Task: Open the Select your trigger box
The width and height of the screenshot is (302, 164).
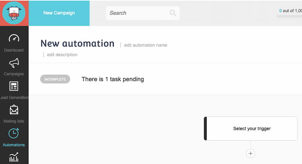Action: (252, 129)
